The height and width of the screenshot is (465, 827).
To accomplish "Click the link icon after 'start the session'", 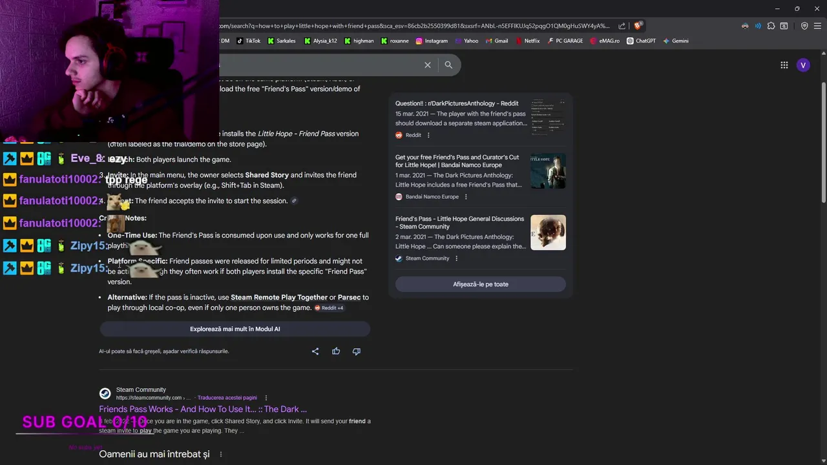I will pos(294,201).
